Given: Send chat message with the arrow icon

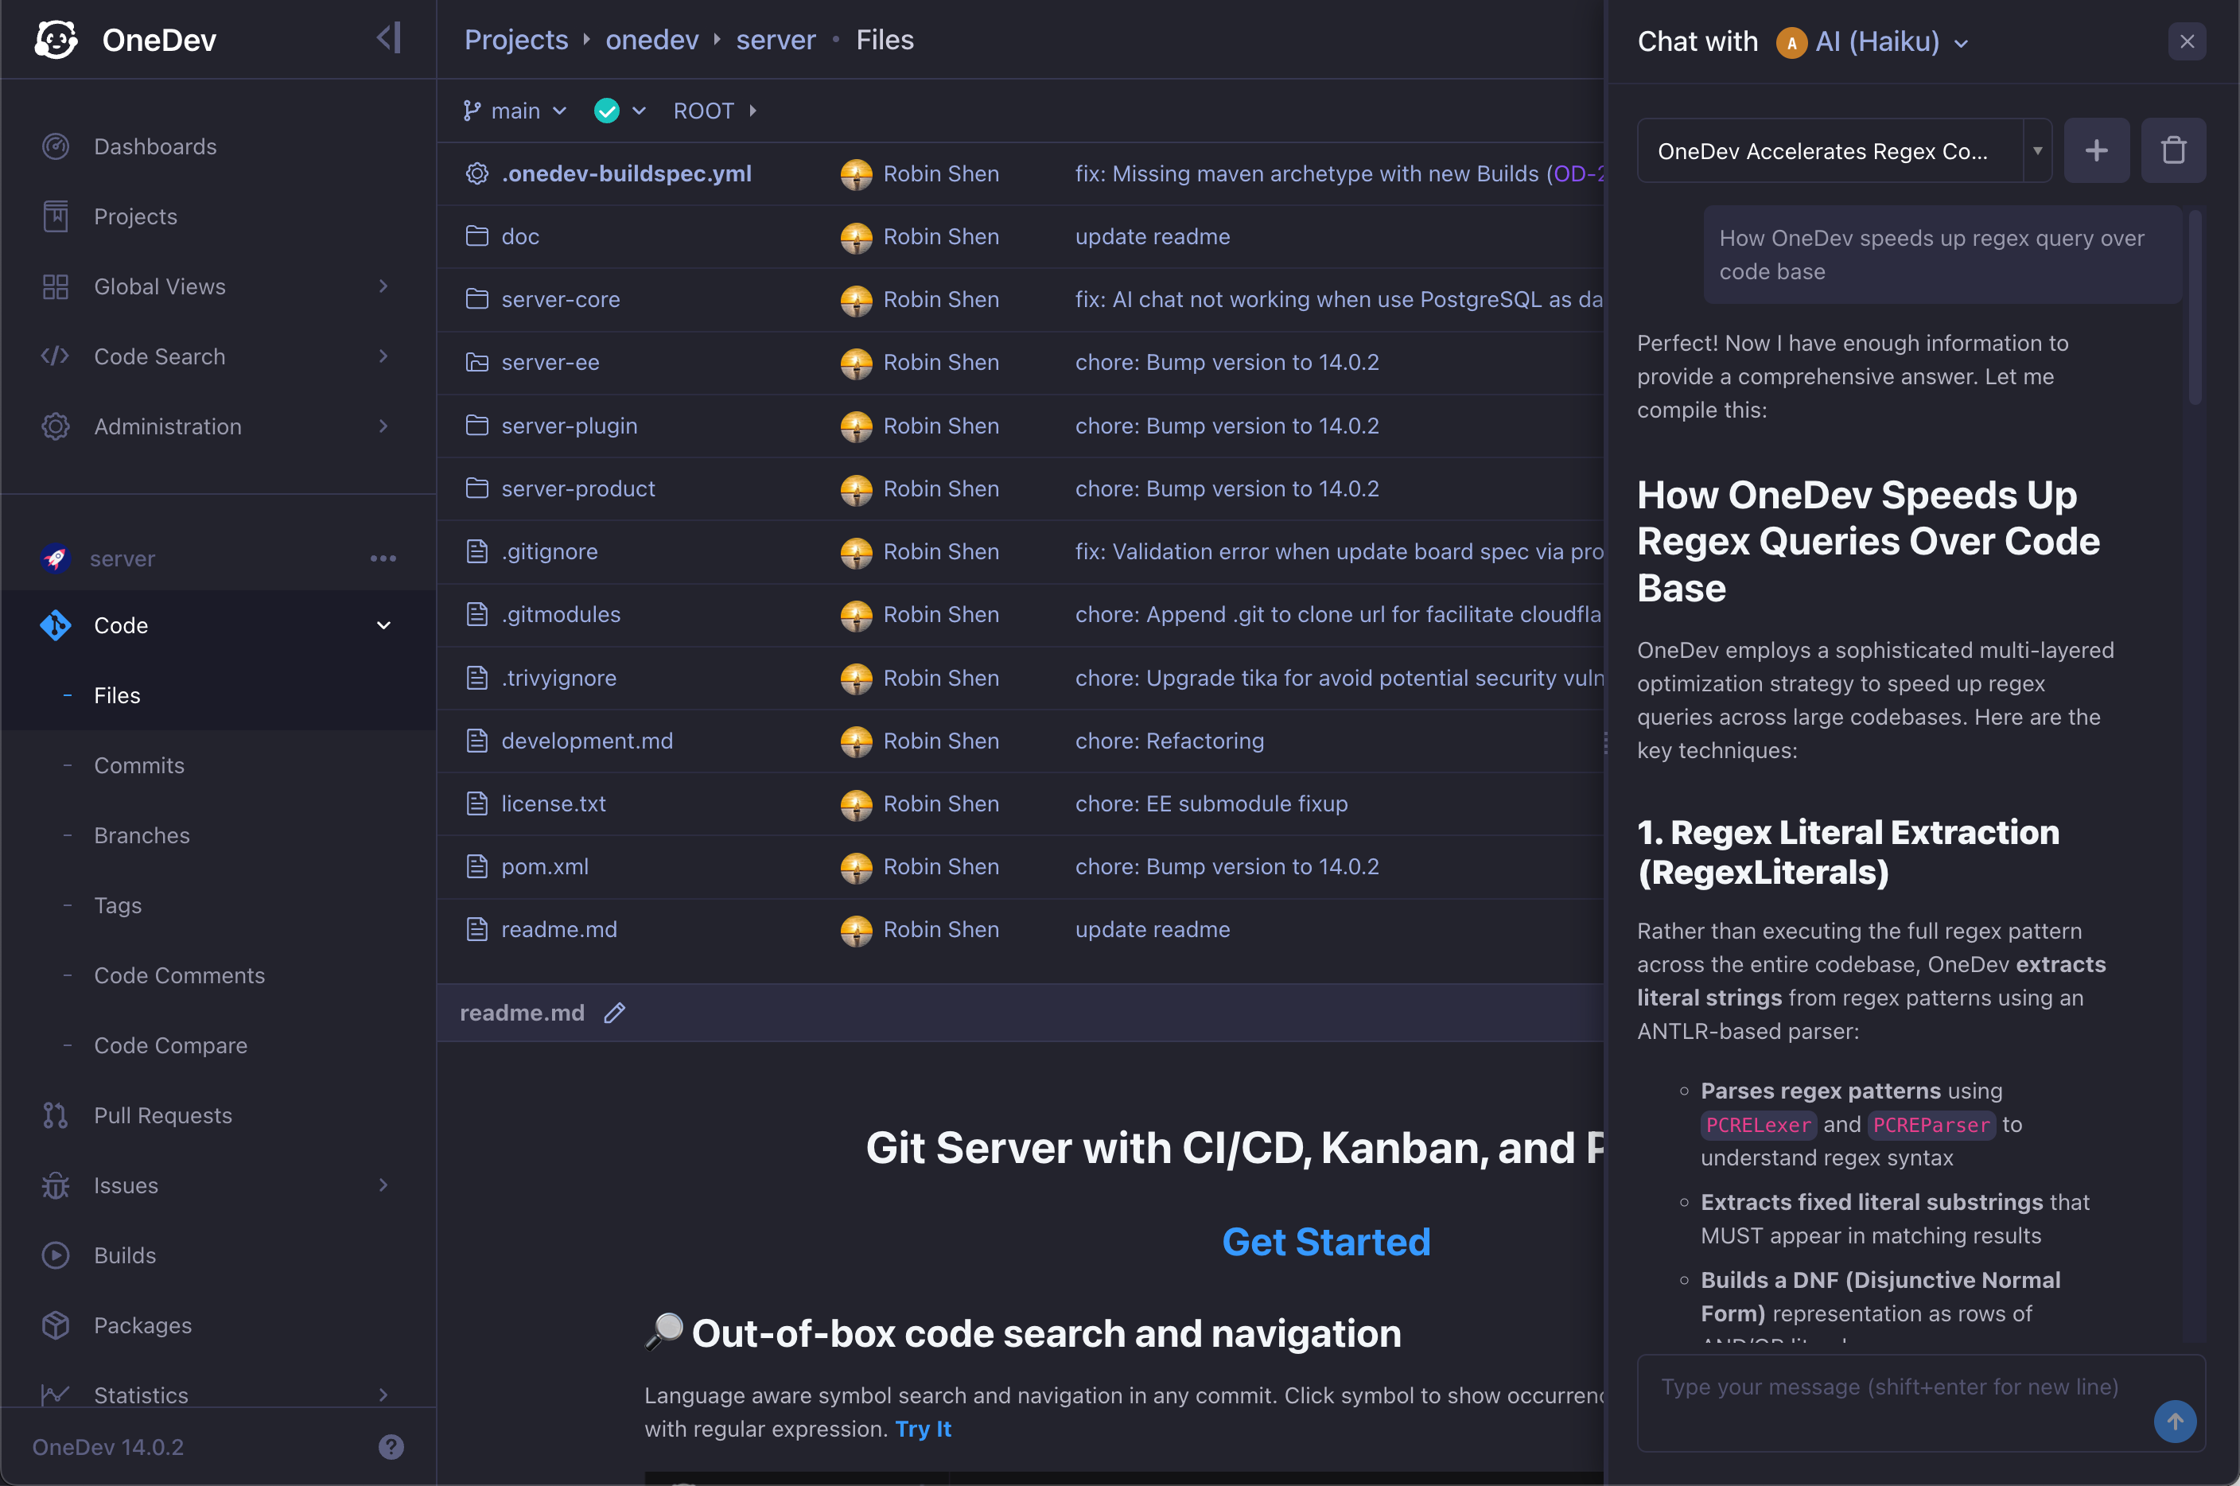Looking at the screenshot, I should pos(2176,1422).
